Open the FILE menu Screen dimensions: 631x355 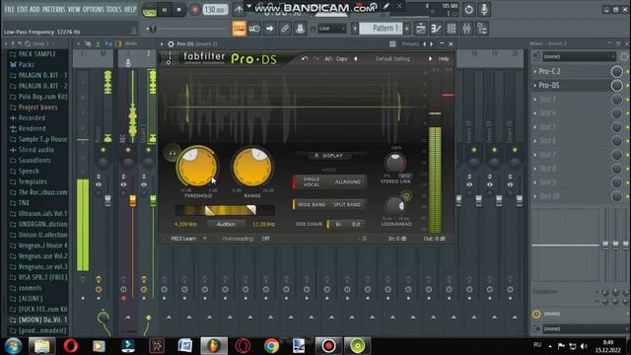9,9
